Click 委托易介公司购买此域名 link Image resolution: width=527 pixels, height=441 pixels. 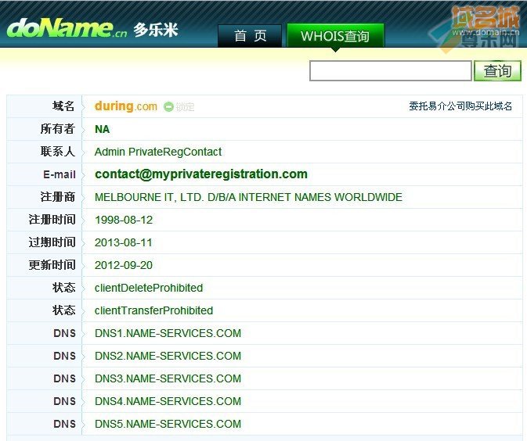click(460, 106)
